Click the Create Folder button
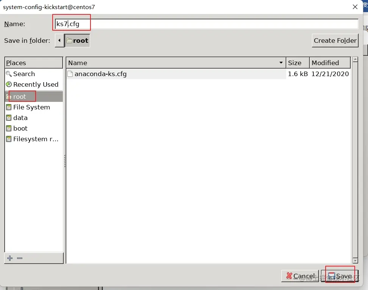This screenshot has width=368, height=290. pyautogui.click(x=335, y=41)
